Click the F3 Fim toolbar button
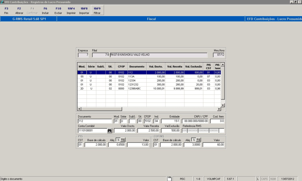Screen dimensions: 302x181 point(6,10)
